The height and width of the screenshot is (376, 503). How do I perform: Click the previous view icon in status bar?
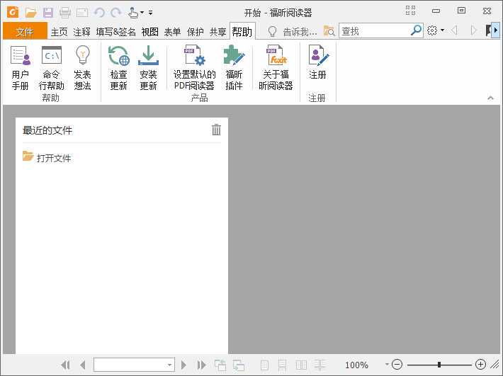click(220, 365)
